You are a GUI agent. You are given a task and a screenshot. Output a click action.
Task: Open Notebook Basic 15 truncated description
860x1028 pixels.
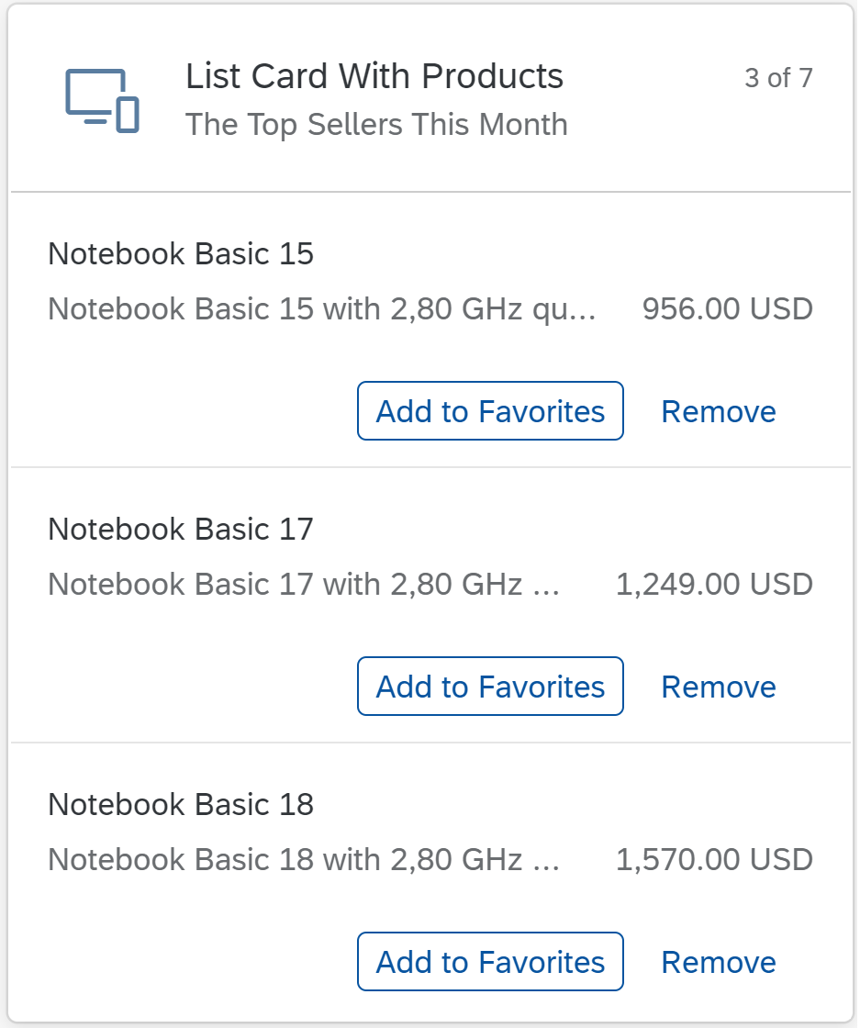[322, 308]
